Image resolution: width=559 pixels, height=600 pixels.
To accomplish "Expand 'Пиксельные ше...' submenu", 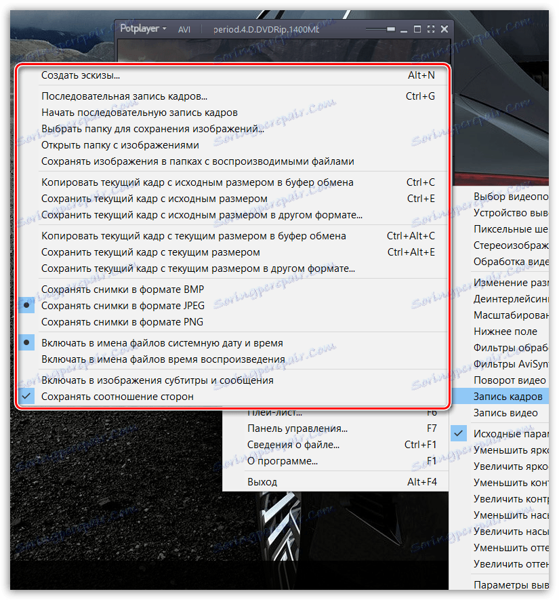I will [500, 229].
